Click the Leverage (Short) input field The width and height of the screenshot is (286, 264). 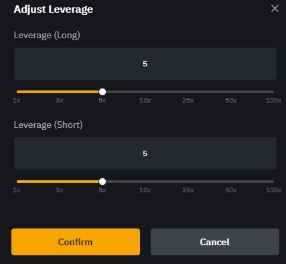click(145, 153)
